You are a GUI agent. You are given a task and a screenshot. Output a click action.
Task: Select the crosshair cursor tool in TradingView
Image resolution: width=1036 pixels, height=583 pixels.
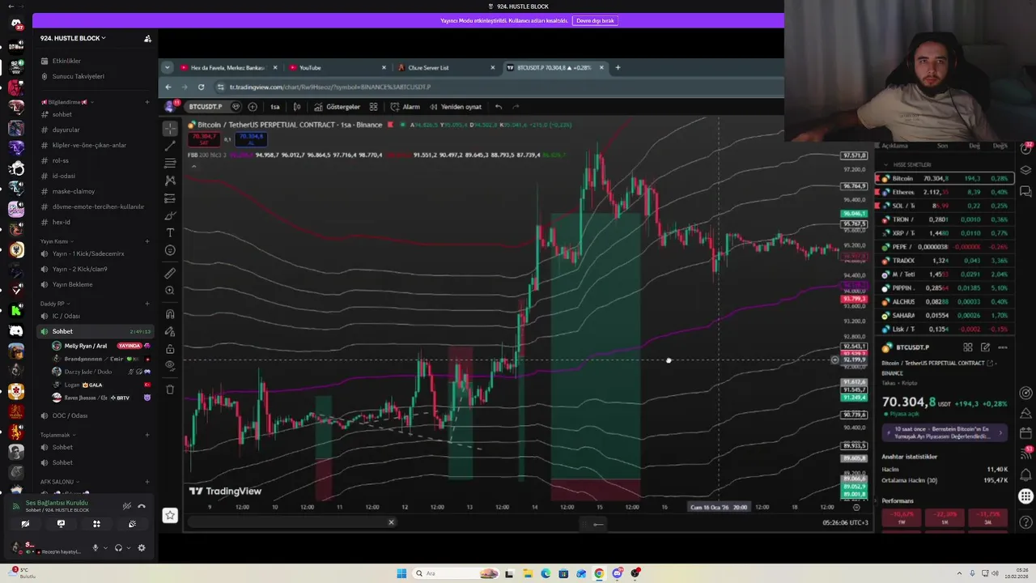pyautogui.click(x=170, y=128)
